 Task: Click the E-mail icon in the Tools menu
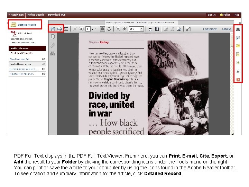238,38
